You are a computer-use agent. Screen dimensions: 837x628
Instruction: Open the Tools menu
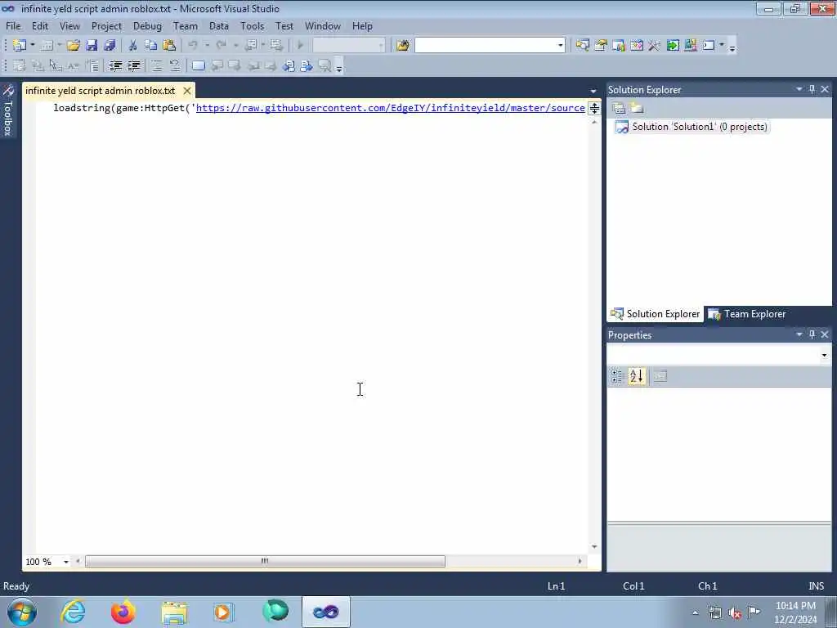click(252, 26)
